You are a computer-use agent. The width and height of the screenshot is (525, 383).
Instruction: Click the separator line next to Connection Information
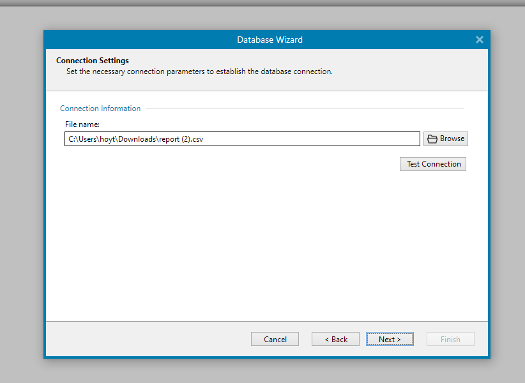pos(307,109)
